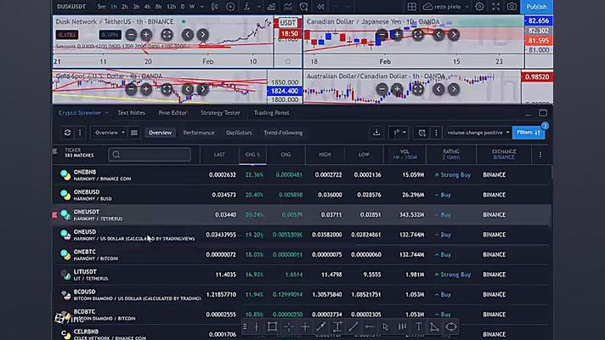Select the ONEBNB ticker row
The image size is (605, 340).
click(x=302, y=175)
